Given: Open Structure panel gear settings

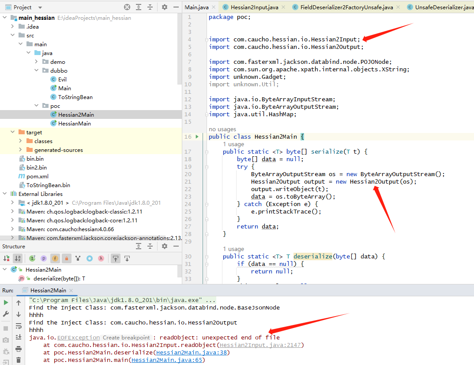Looking at the screenshot, I should point(164,247).
